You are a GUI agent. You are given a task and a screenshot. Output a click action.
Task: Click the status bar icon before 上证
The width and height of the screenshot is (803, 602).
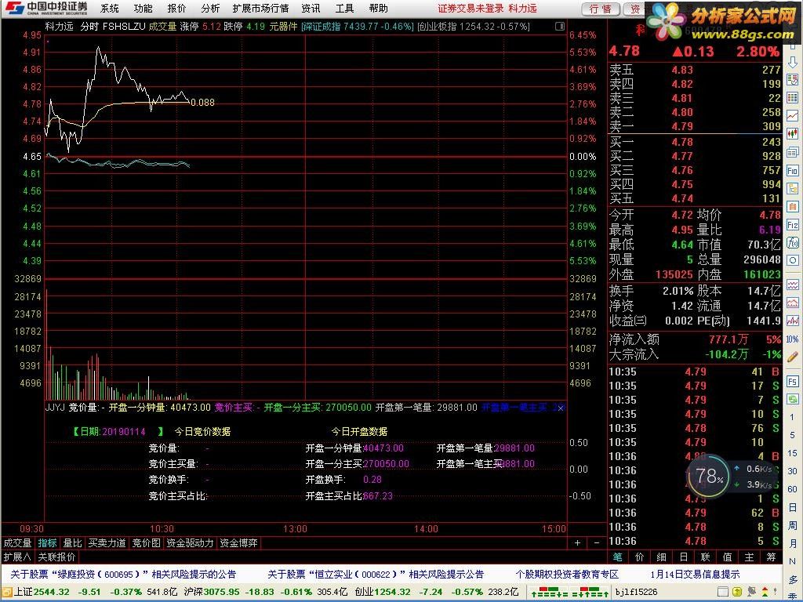[7, 593]
